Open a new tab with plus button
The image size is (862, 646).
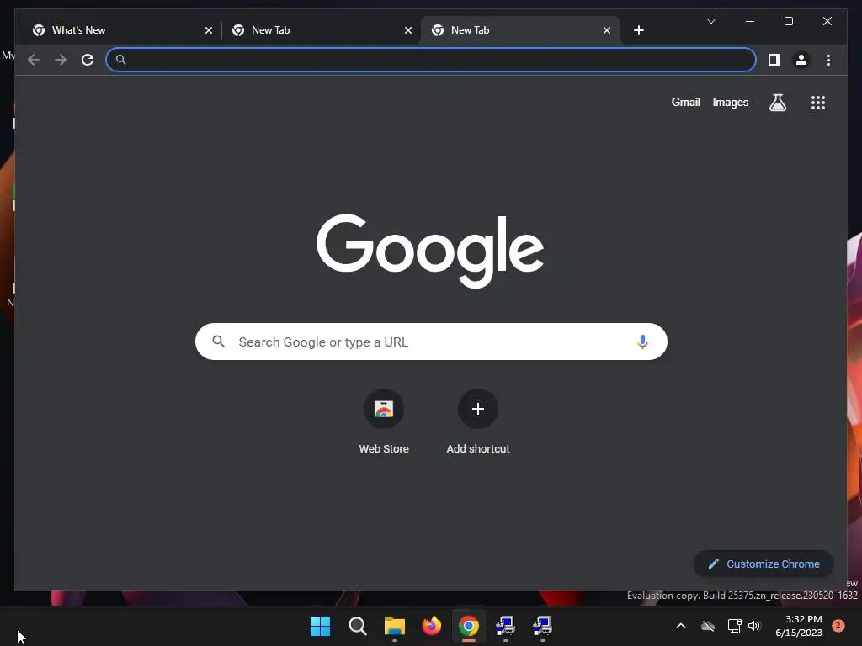[x=638, y=30]
